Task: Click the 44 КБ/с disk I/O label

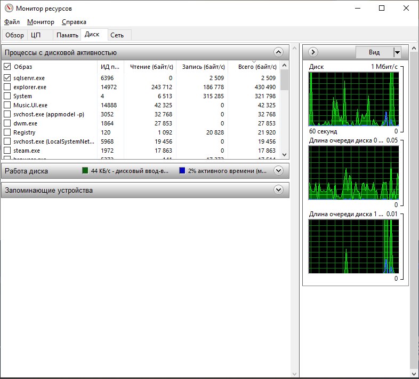Action: pos(130,171)
